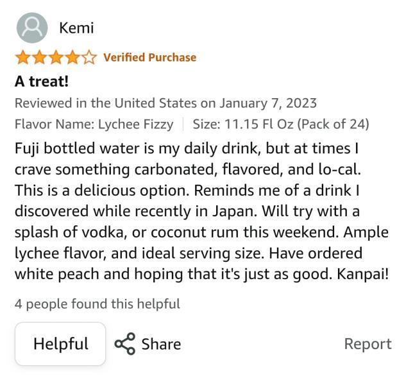406x378 pixels.
Task: Click the Verified Purchase label
Action: [149, 58]
